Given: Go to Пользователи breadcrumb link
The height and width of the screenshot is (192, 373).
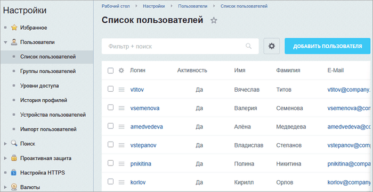Looking at the screenshot, I should pyautogui.click(x=193, y=6).
